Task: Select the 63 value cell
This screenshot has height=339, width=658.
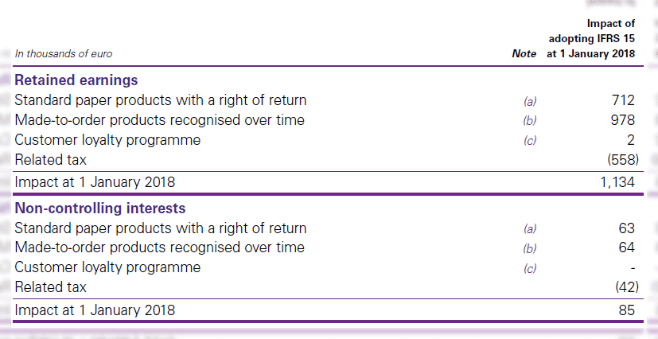Action: [627, 228]
